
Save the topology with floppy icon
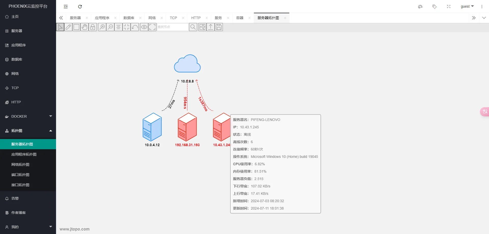pyautogui.click(x=219, y=27)
